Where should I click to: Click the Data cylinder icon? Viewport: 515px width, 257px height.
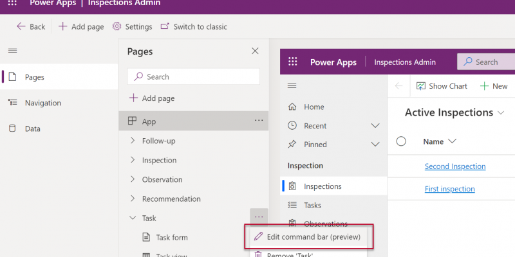12,128
